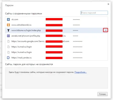
Task: Click the Готово button
Action: [x=102, y=94]
